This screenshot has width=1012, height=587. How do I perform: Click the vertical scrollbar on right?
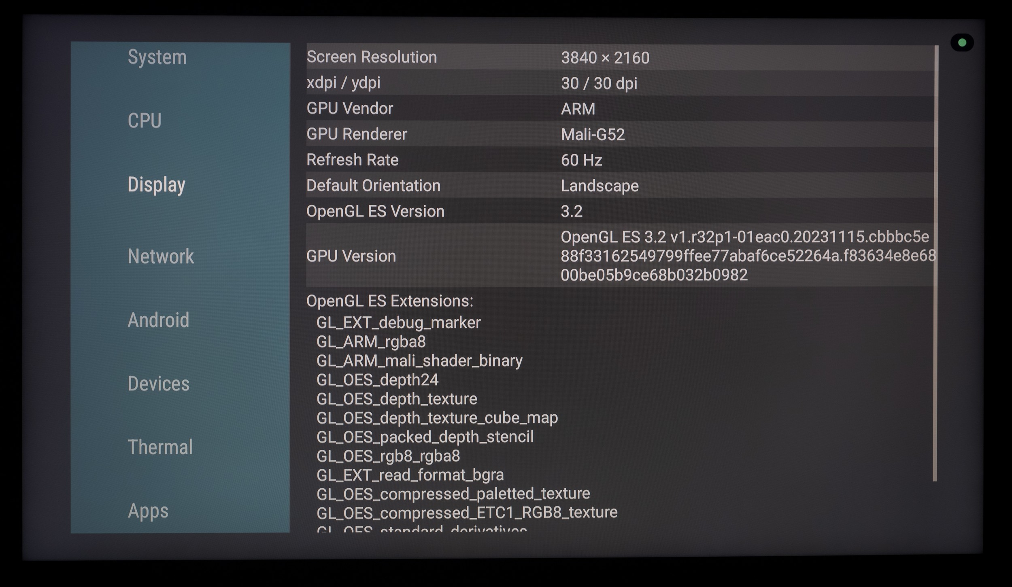(x=935, y=263)
